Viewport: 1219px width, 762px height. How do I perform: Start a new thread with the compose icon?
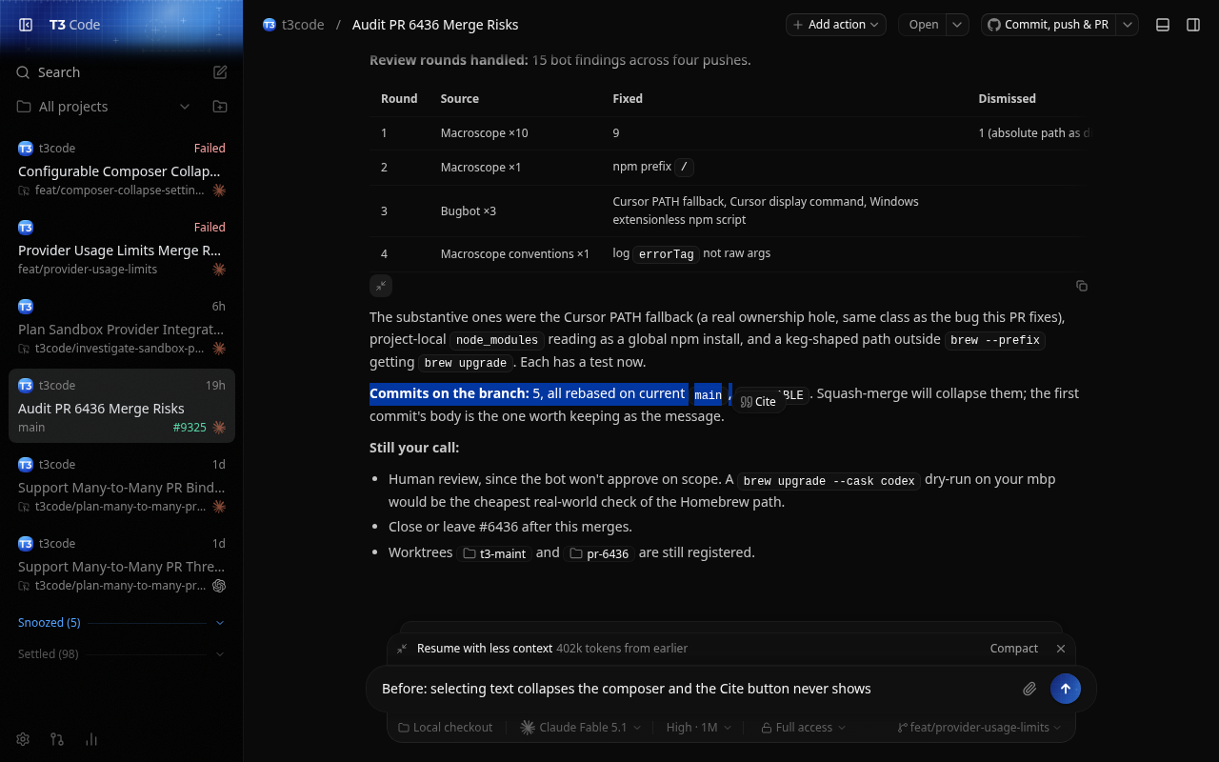click(220, 72)
